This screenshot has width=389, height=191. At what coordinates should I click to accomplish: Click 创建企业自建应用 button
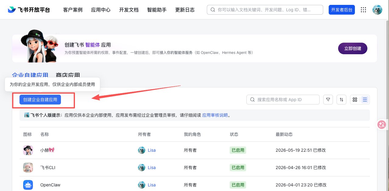(x=40, y=100)
